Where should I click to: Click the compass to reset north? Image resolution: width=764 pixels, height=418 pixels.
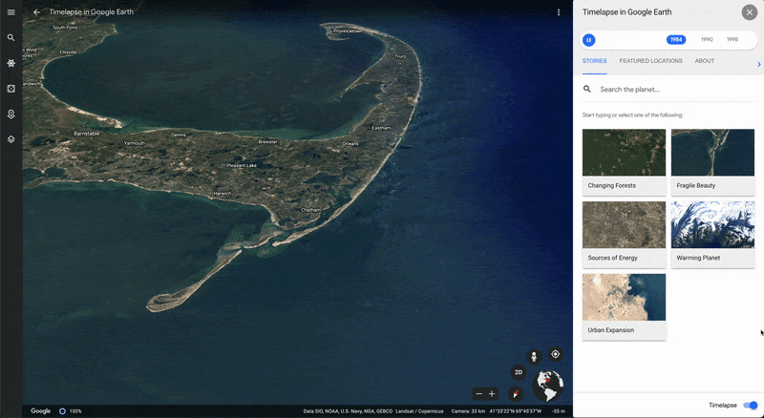(517, 392)
